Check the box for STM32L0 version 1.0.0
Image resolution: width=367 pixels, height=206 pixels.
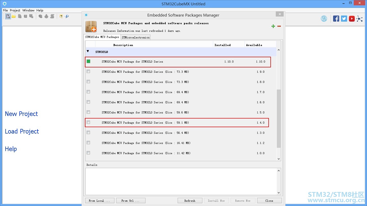[x=88, y=153]
